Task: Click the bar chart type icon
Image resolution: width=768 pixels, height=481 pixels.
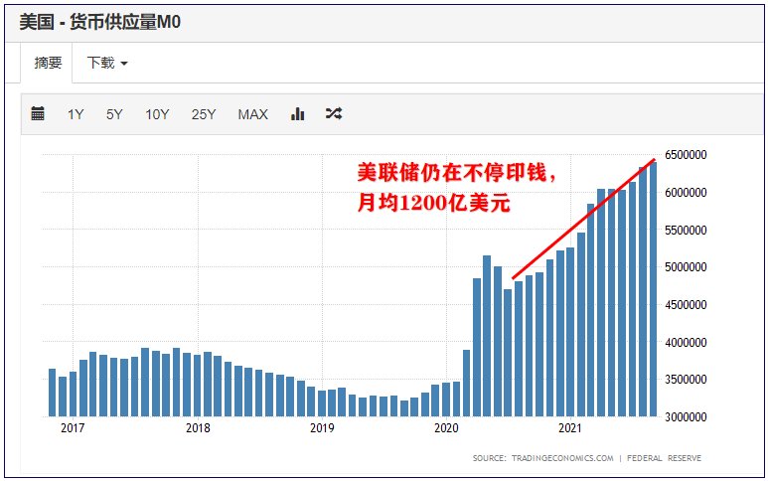Action: pos(297,114)
